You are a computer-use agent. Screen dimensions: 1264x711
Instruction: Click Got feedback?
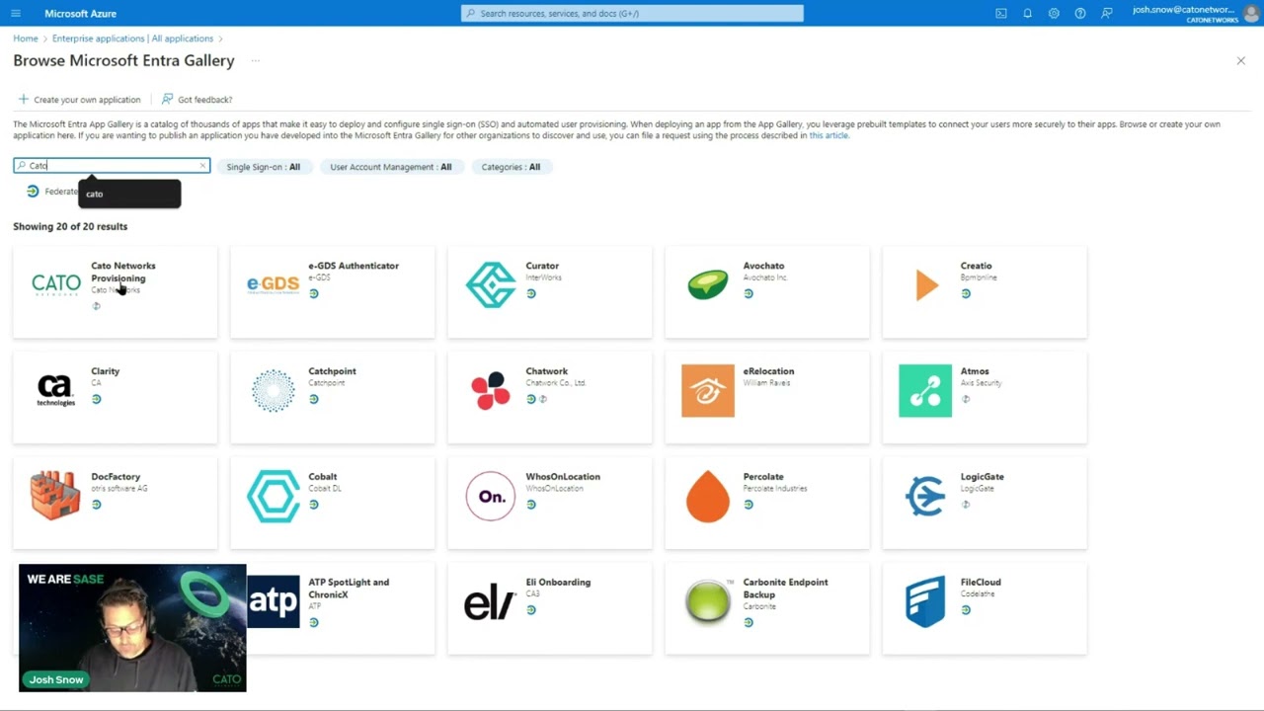tap(197, 100)
